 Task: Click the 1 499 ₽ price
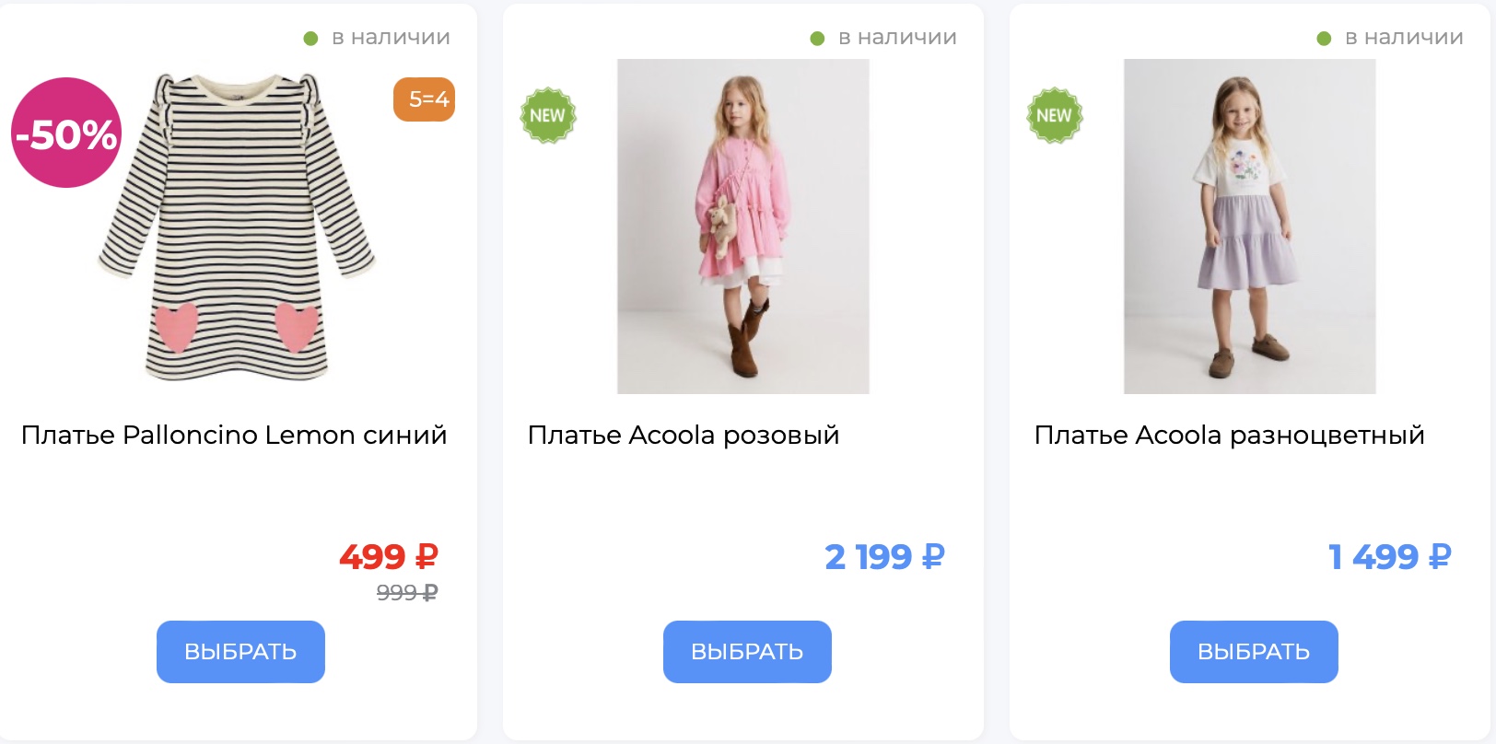[1390, 557]
